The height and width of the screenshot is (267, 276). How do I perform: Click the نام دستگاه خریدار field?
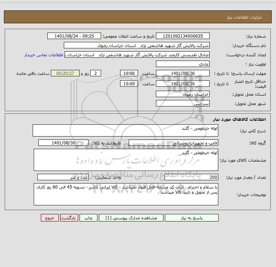(x=137, y=45)
